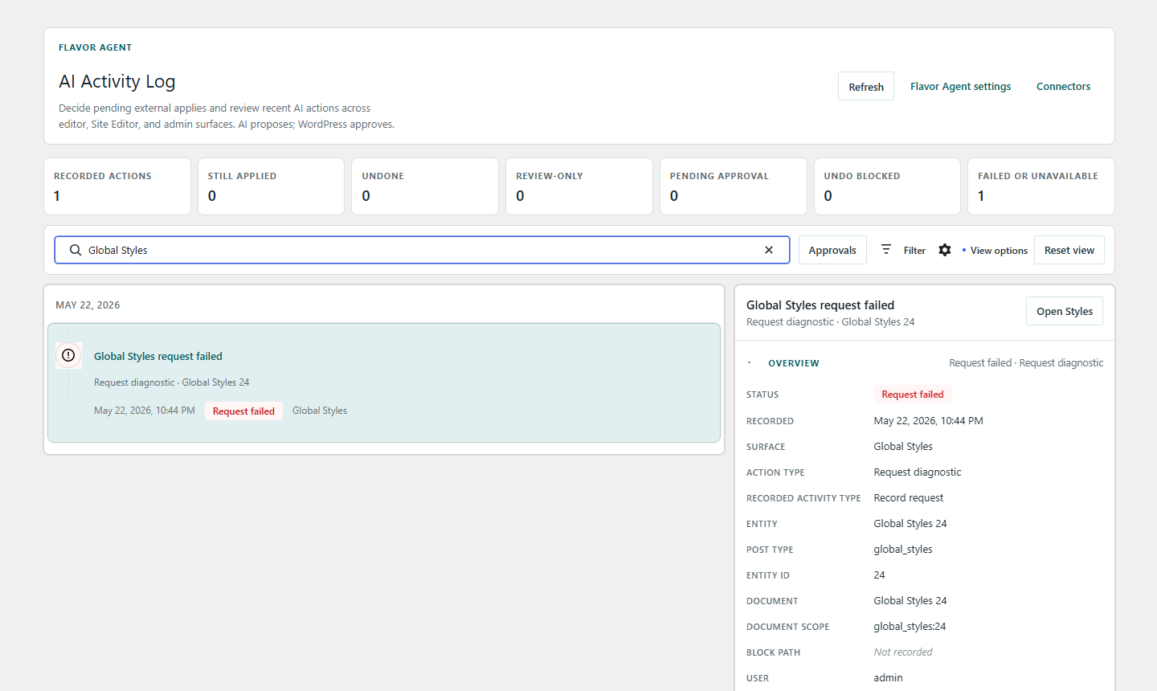Click Action Type value Request diagnostic
1157x691 pixels.
click(918, 472)
